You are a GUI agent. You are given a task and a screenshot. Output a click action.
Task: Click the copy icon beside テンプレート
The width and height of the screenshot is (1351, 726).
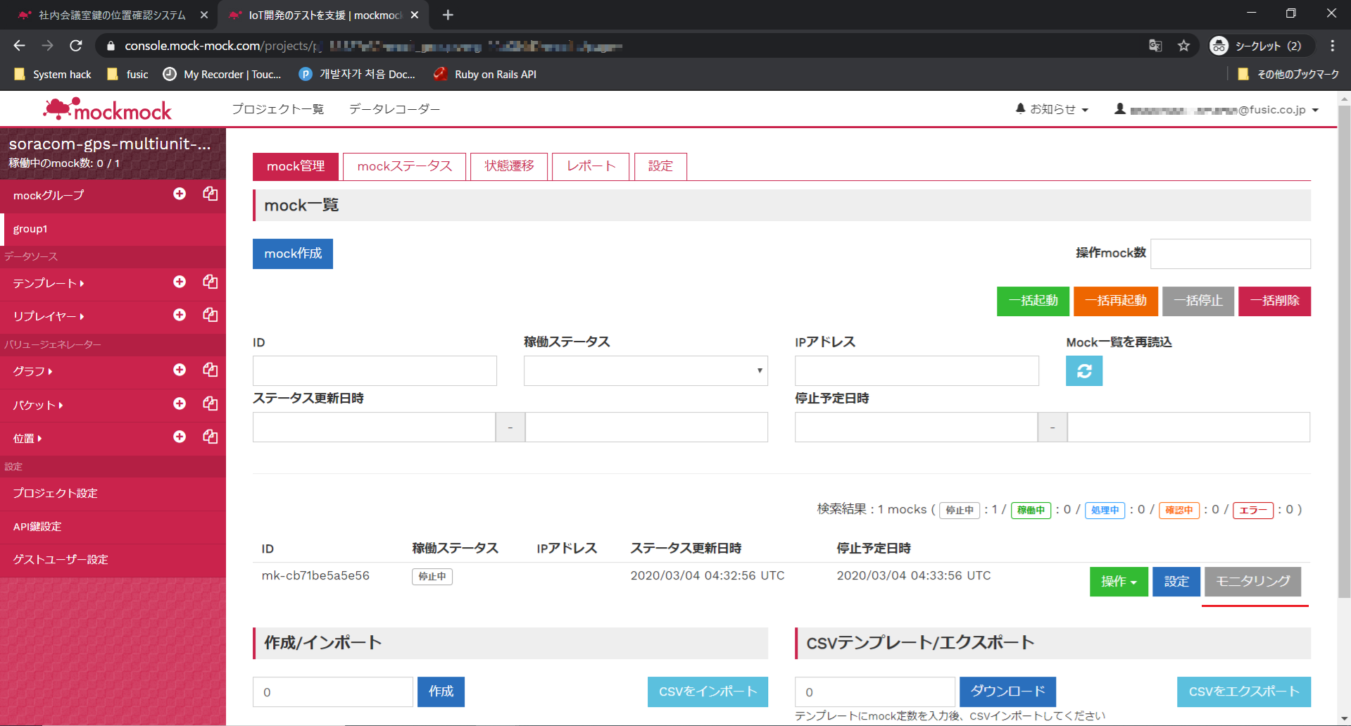pyautogui.click(x=210, y=282)
